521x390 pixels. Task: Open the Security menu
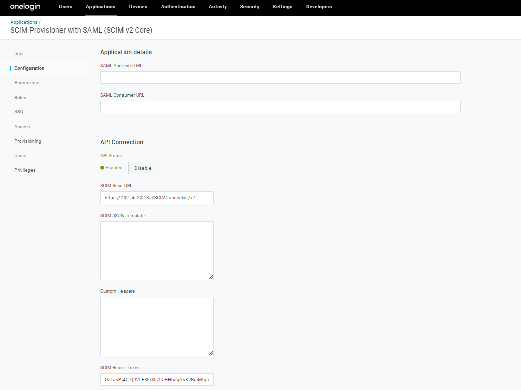(250, 7)
